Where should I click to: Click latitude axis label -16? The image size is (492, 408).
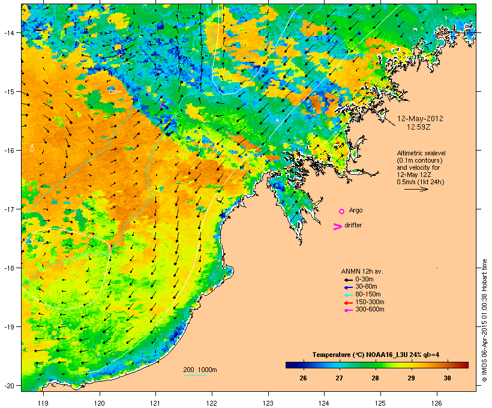tap(10, 151)
